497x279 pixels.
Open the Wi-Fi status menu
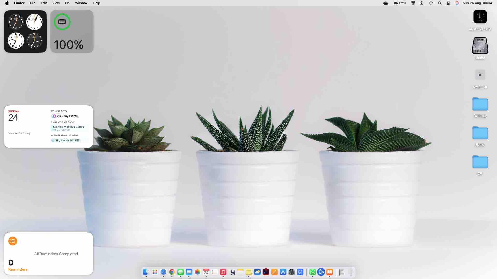[431, 3]
